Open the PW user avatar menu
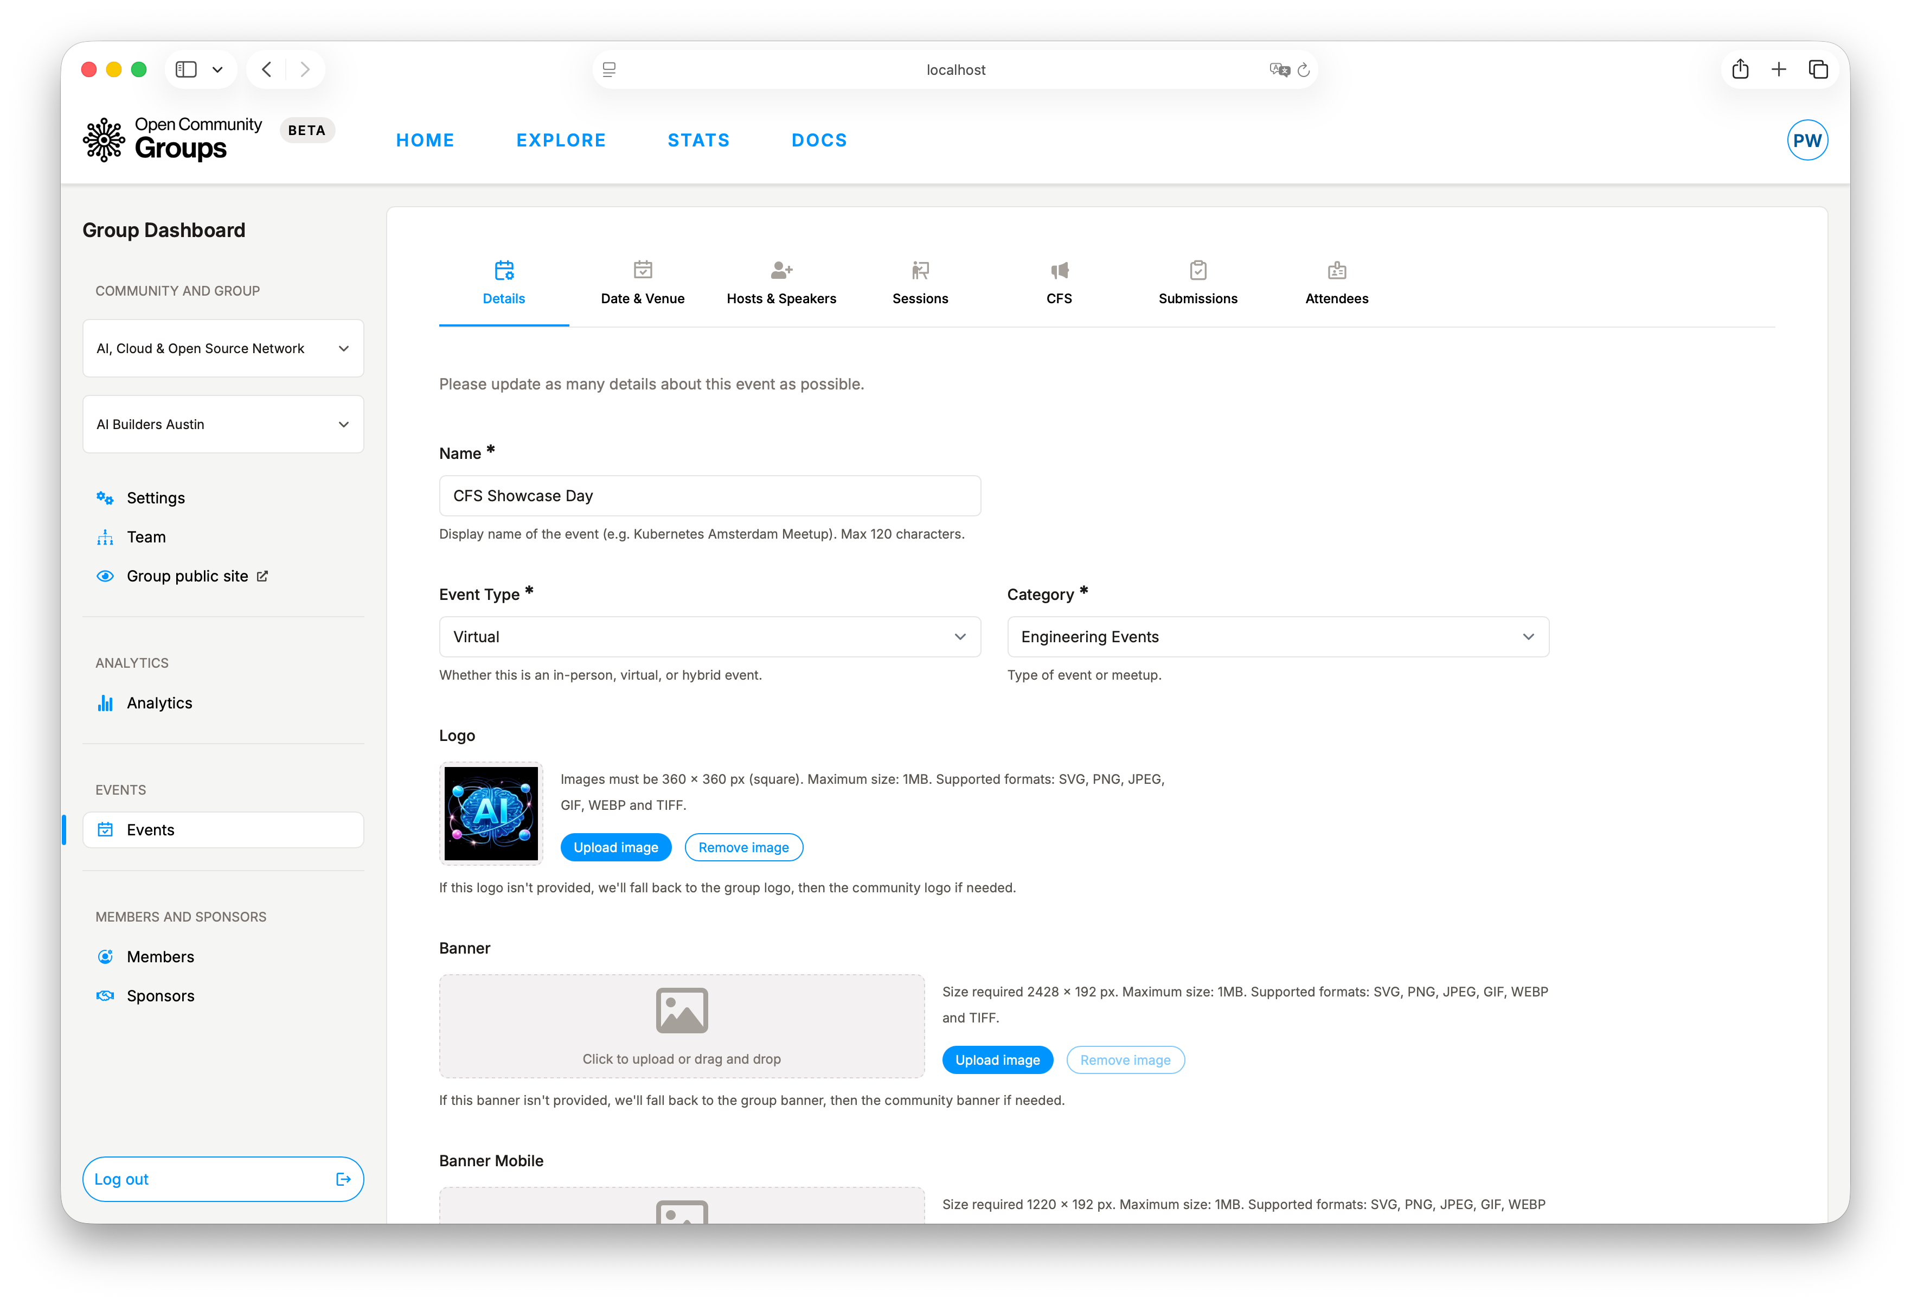 pos(1807,140)
